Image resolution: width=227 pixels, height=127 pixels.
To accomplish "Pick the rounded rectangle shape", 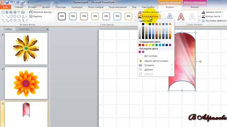I will 19,17.
